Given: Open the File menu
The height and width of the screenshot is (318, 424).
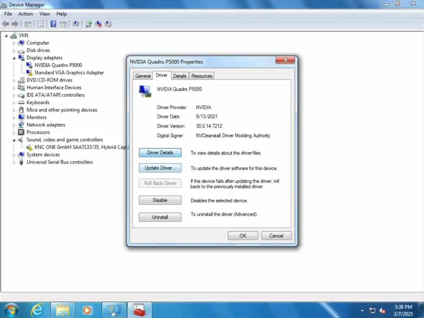Looking at the screenshot, I should 8,14.
